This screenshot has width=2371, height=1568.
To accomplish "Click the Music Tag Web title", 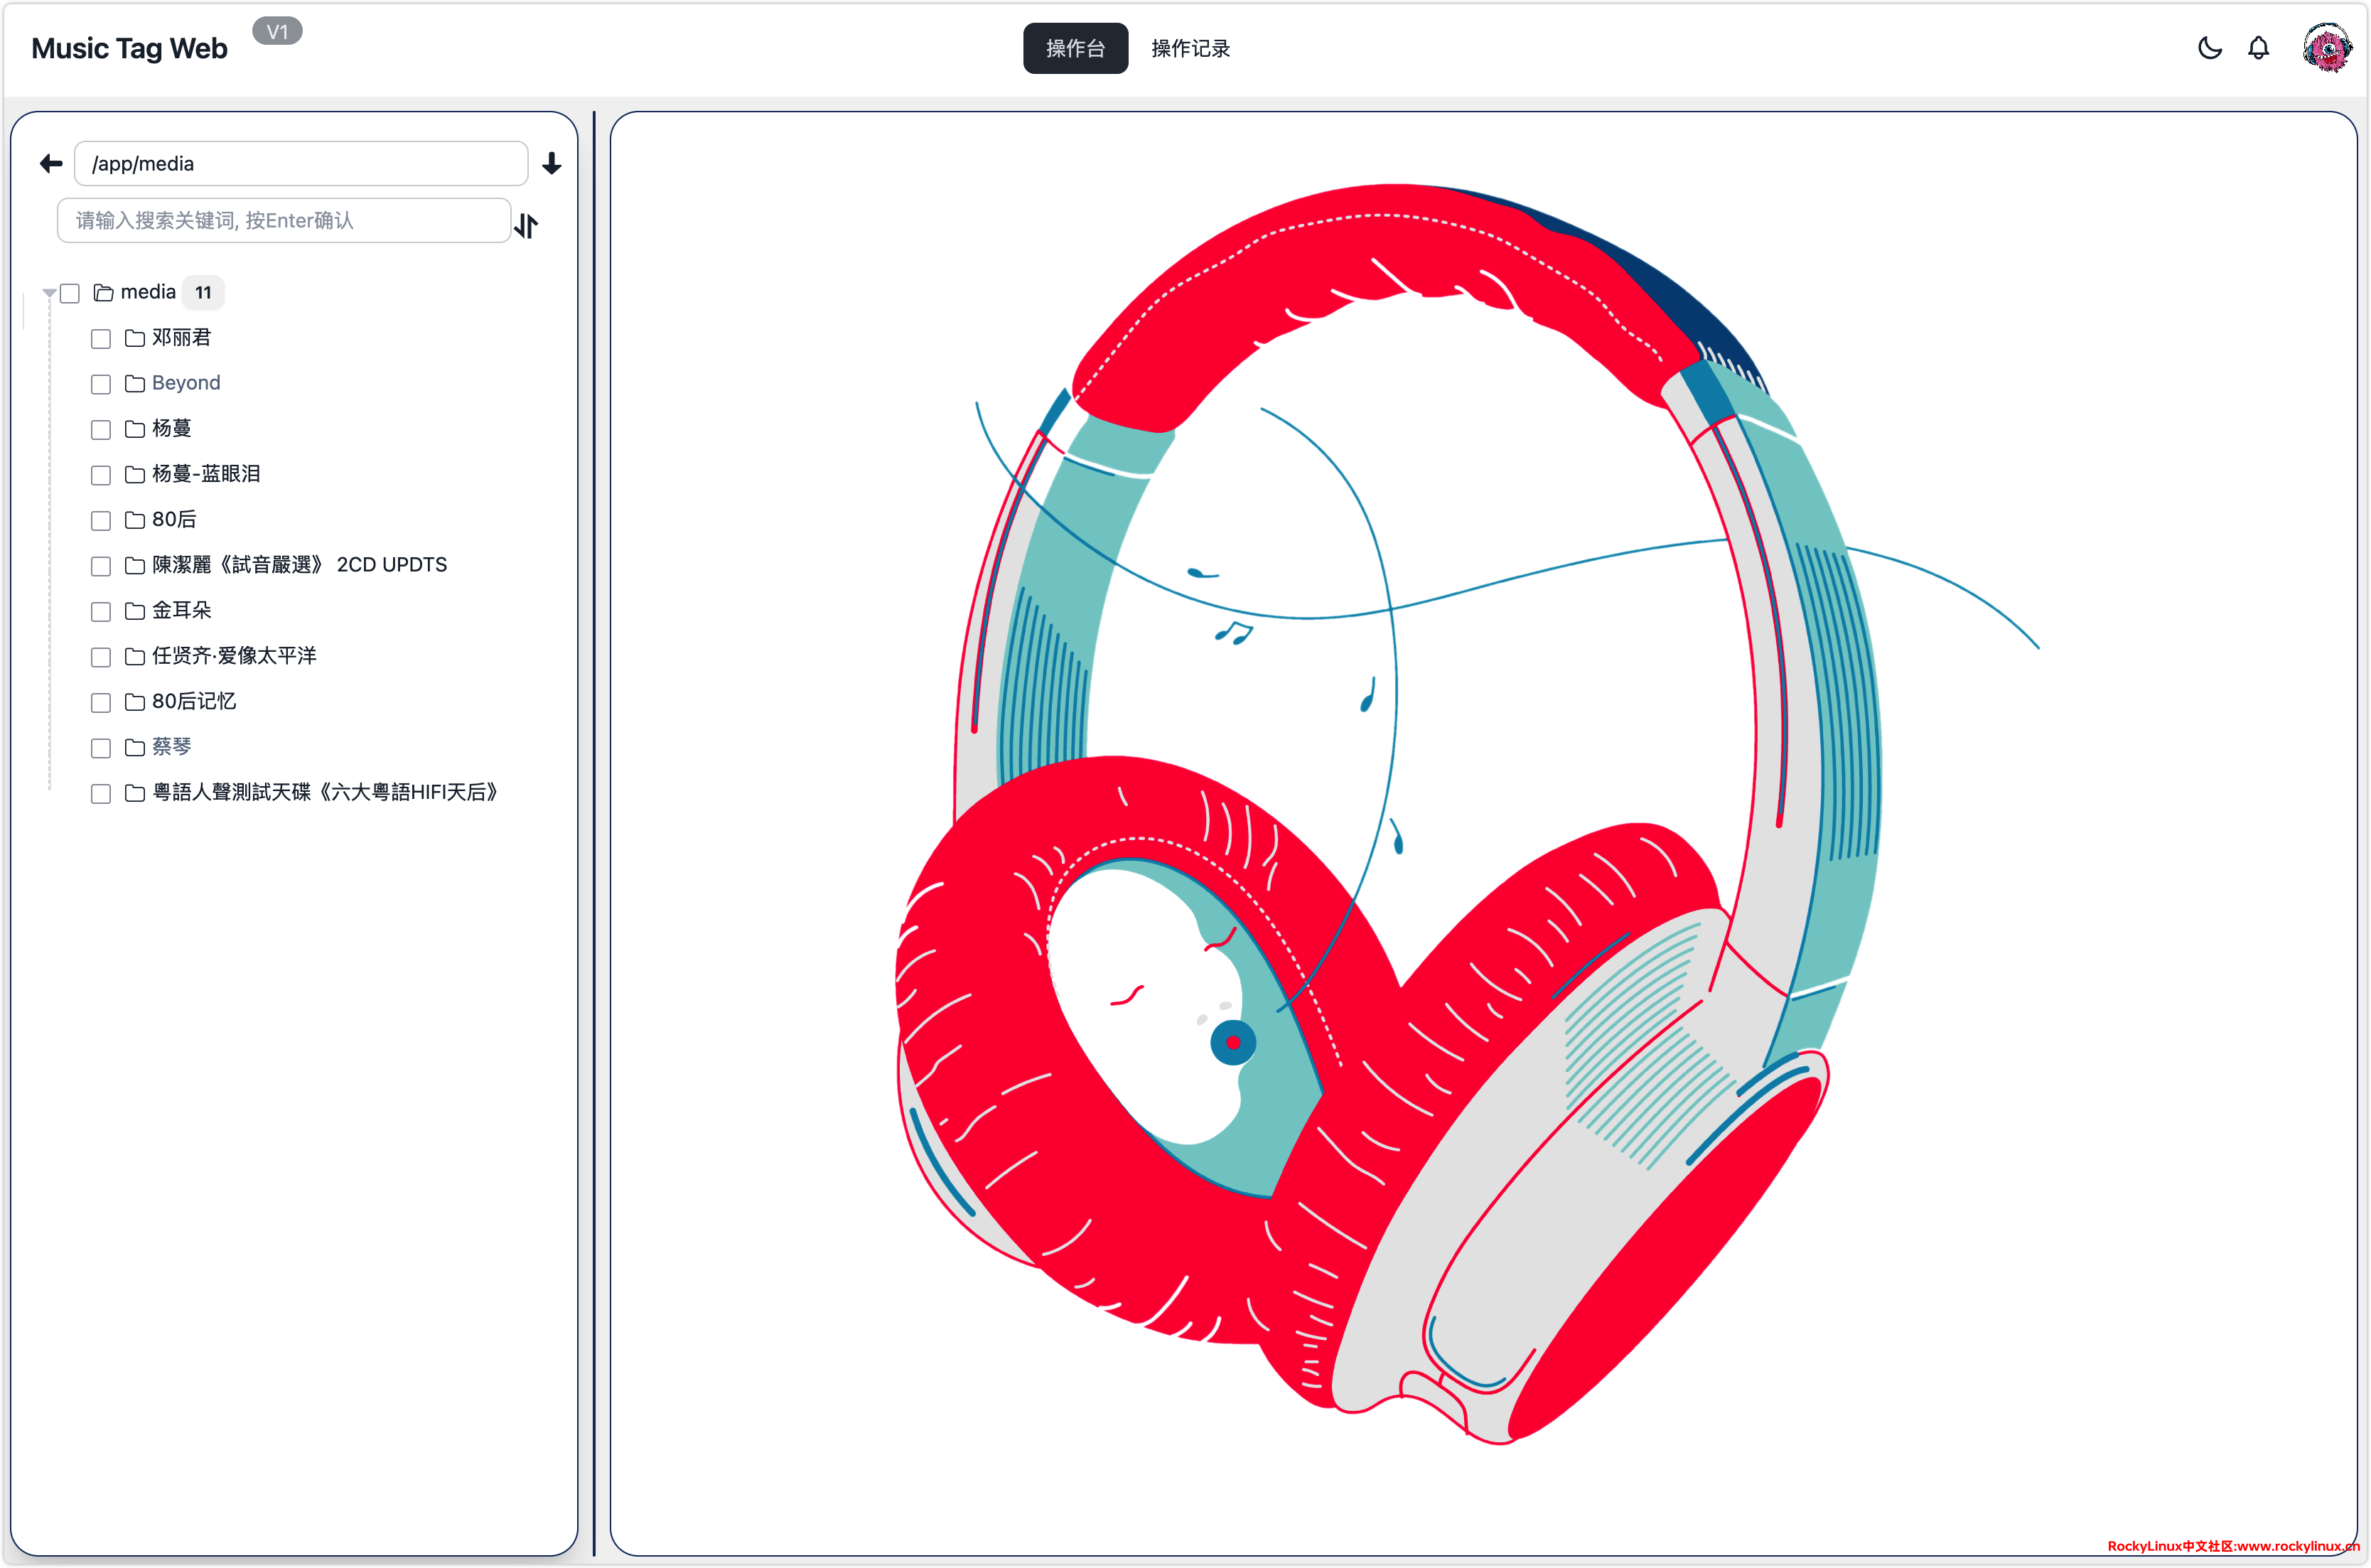I will (130, 48).
